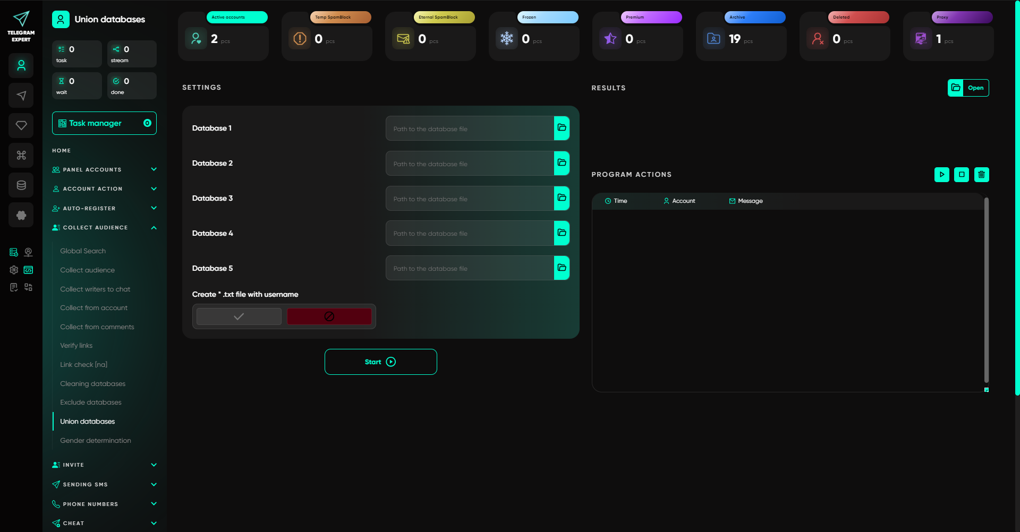Image resolution: width=1020 pixels, height=532 pixels.
Task: Open the puzzle piece extensions icon
Action: [21, 215]
